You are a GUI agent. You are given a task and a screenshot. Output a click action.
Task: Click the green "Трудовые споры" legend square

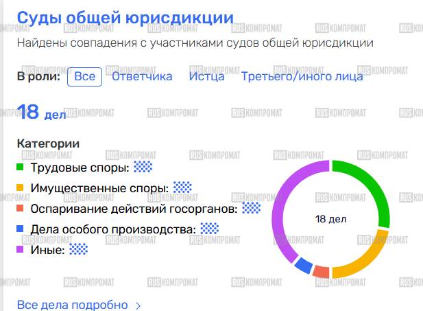pyautogui.click(x=21, y=166)
